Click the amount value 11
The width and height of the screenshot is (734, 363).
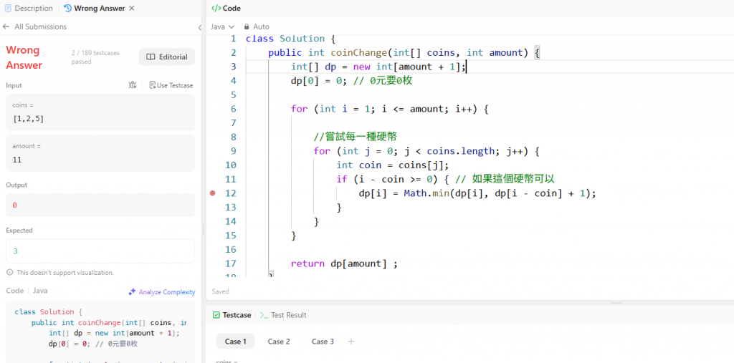(17, 160)
